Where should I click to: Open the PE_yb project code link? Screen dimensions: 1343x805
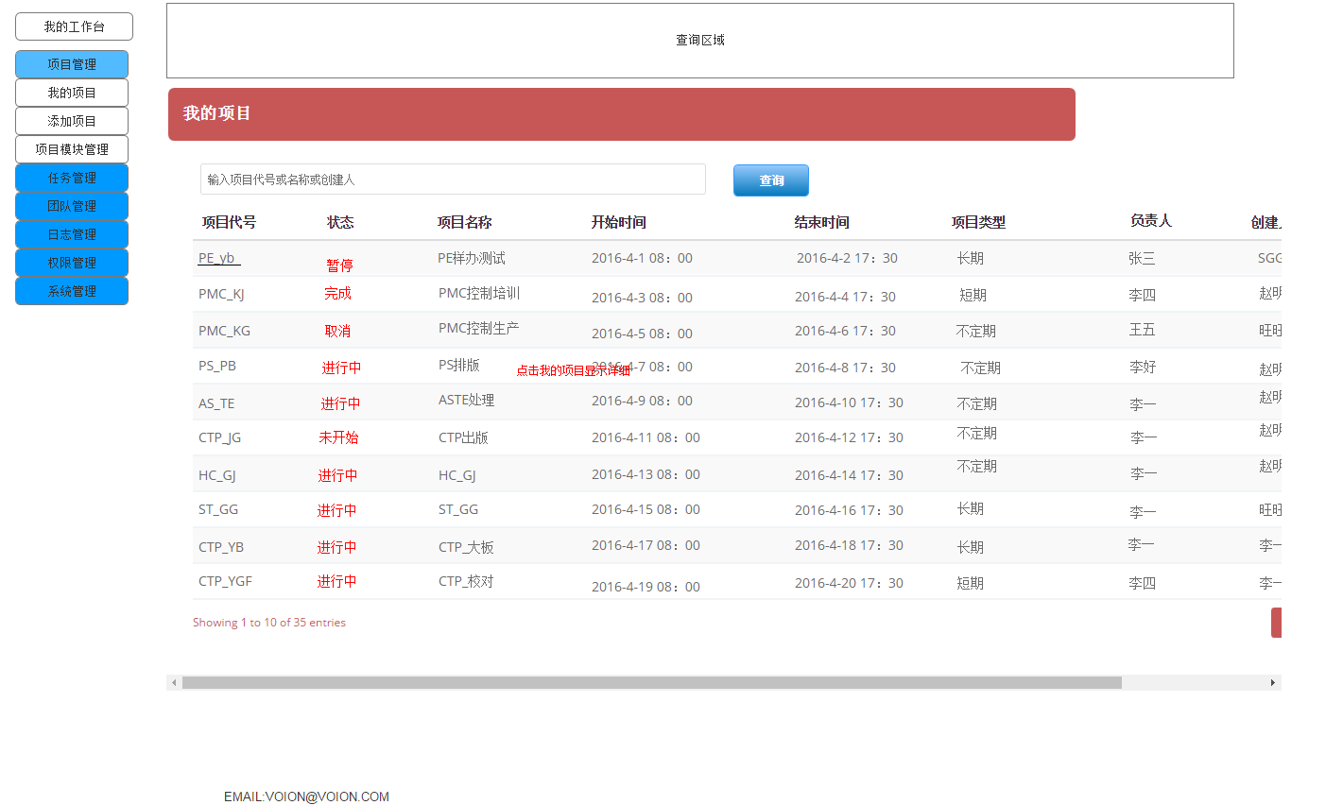(218, 258)
